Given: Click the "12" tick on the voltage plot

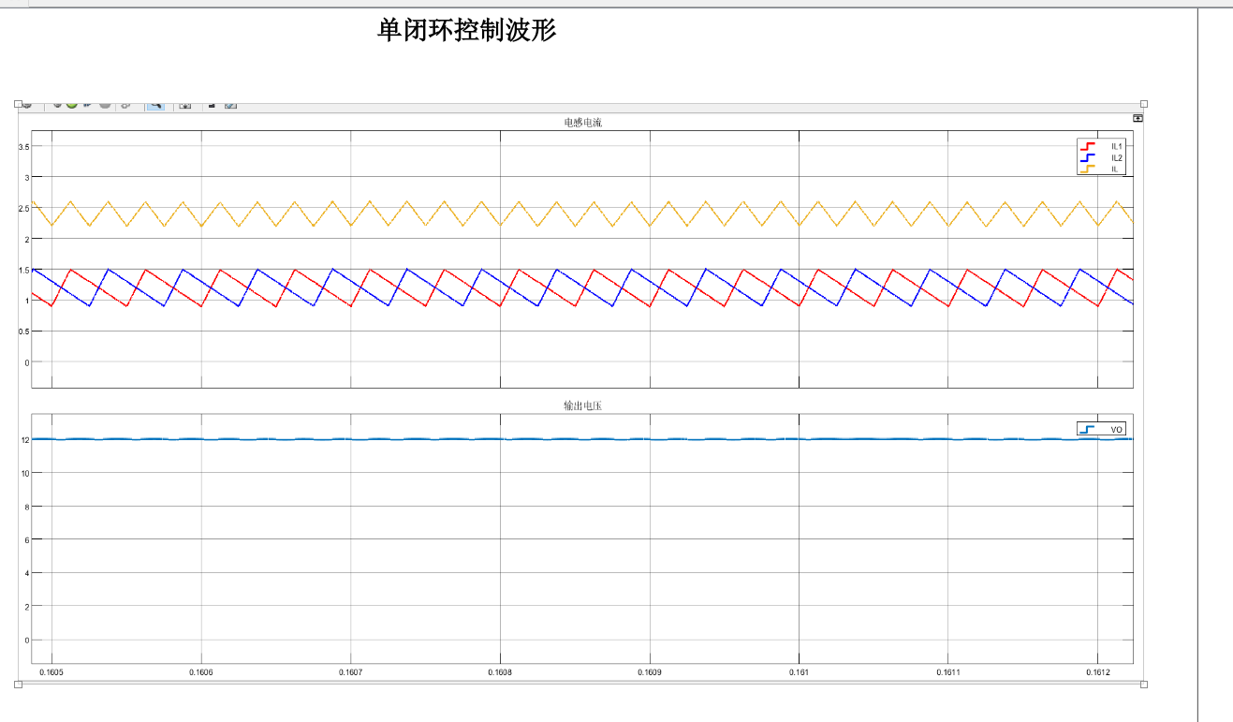Looking at the screenshot, I should (24, 439).
